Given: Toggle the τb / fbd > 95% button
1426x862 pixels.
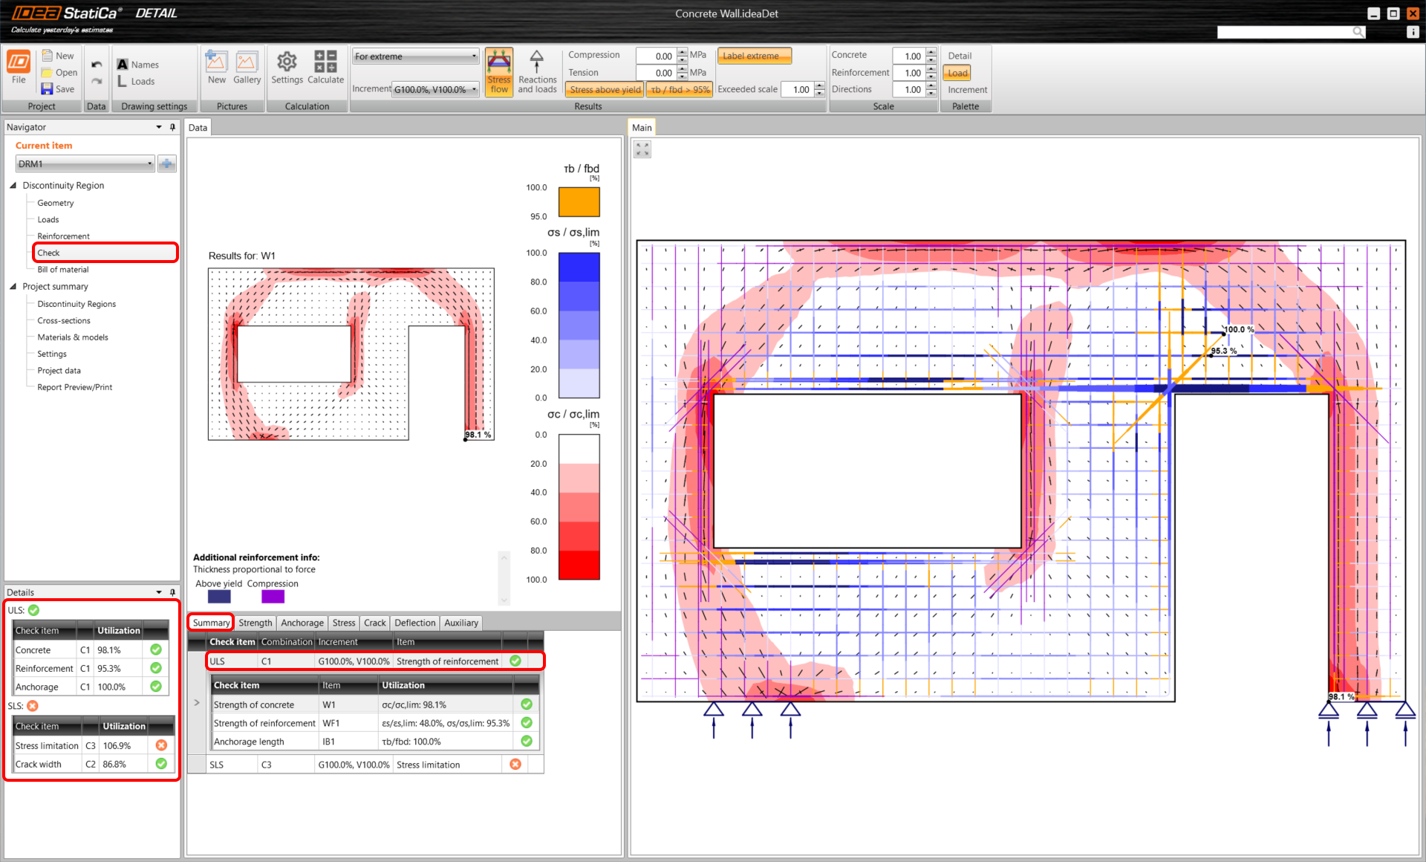Looking at the screenshot, I should [680, 90].
